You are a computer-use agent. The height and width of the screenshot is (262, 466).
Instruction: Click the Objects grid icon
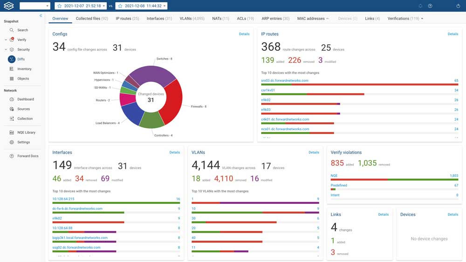(x=12, y=79)
